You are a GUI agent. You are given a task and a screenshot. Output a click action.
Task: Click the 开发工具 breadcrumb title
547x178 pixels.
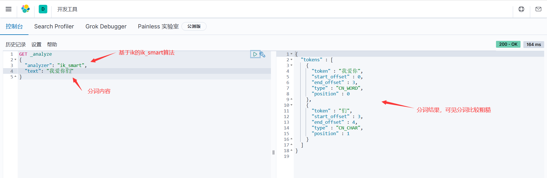tap(67, 9)
